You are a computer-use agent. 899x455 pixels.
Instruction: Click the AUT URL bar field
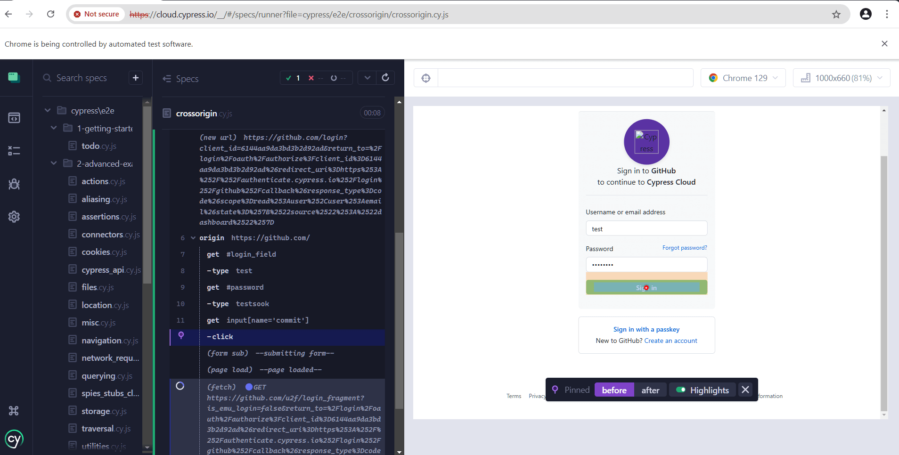click(x=565, y=78)
